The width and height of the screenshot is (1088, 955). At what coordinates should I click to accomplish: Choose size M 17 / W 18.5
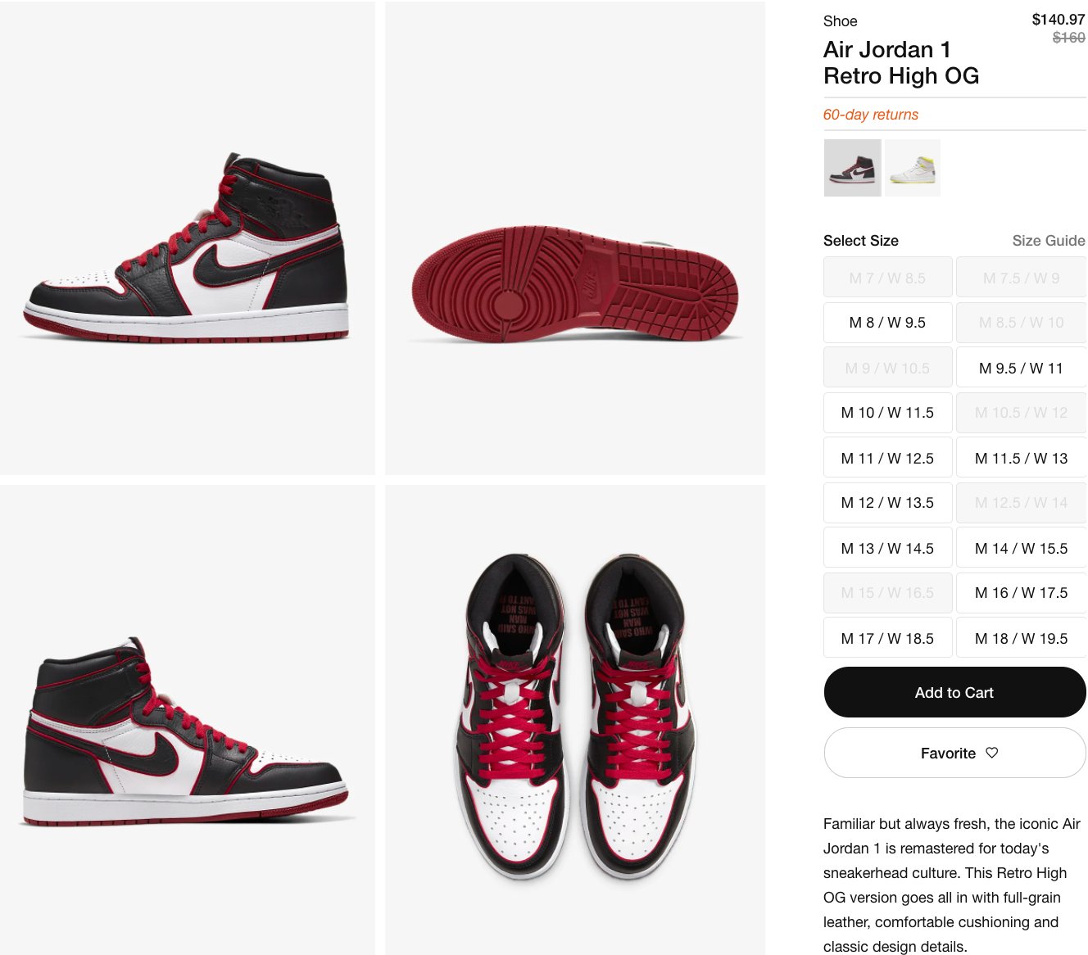(887, 638)
